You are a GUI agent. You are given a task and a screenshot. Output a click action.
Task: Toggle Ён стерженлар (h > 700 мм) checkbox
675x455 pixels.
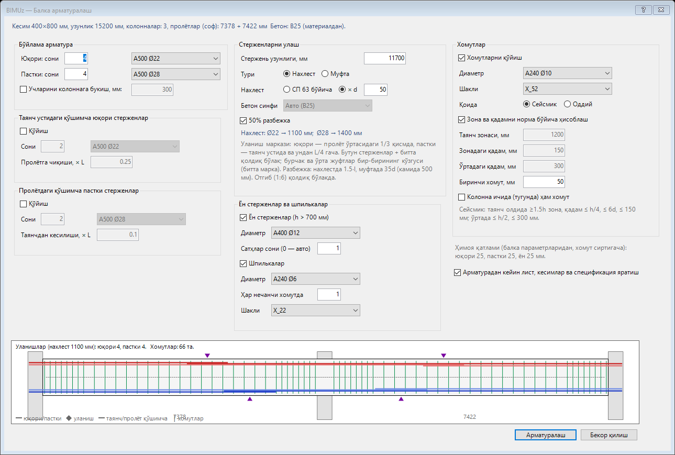pos(244,217)
